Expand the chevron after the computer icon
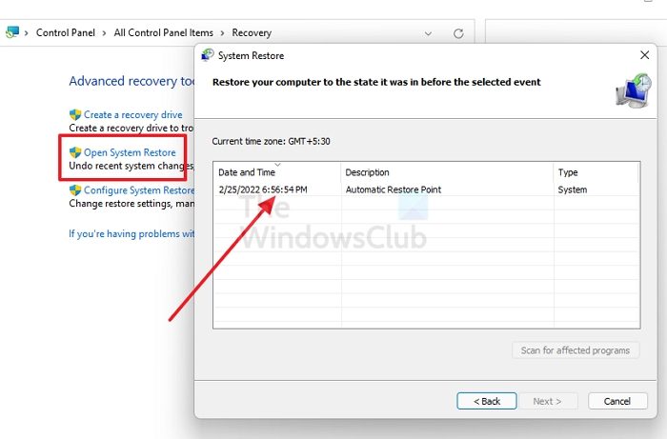The height and width of the screenshot is (439, 667). pyautogui.click(x=27, y=32)
